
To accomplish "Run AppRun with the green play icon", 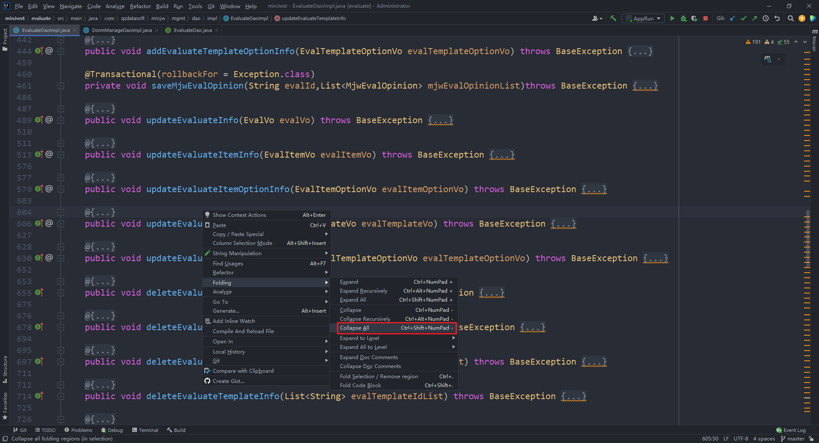I will [672, 18].
